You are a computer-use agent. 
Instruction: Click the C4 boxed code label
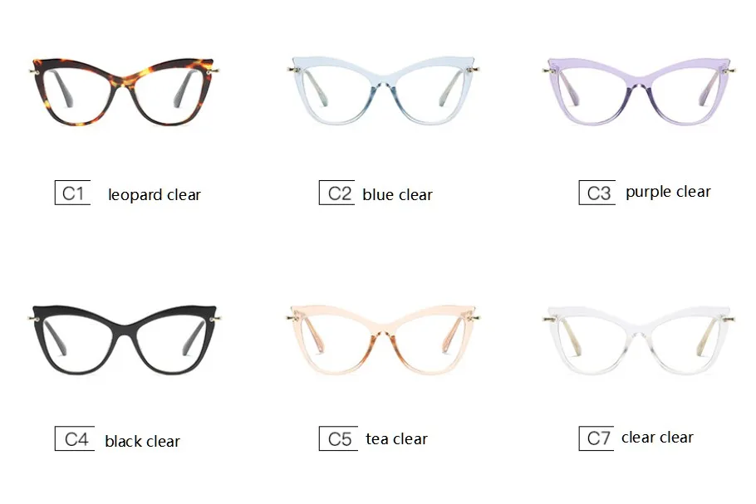(75, 438)
